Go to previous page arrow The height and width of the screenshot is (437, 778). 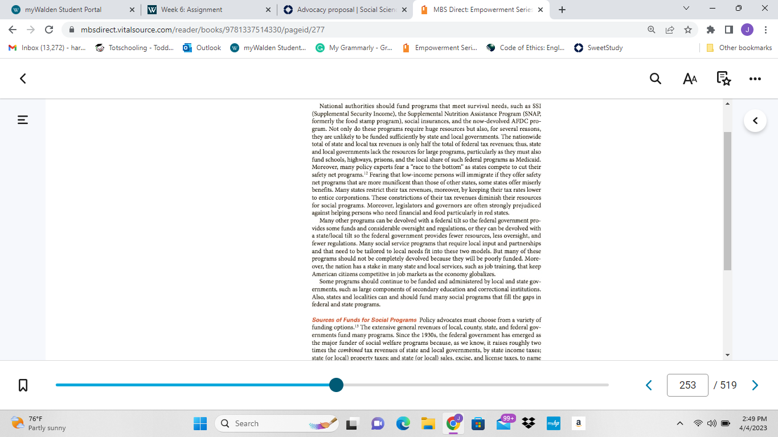649,385
